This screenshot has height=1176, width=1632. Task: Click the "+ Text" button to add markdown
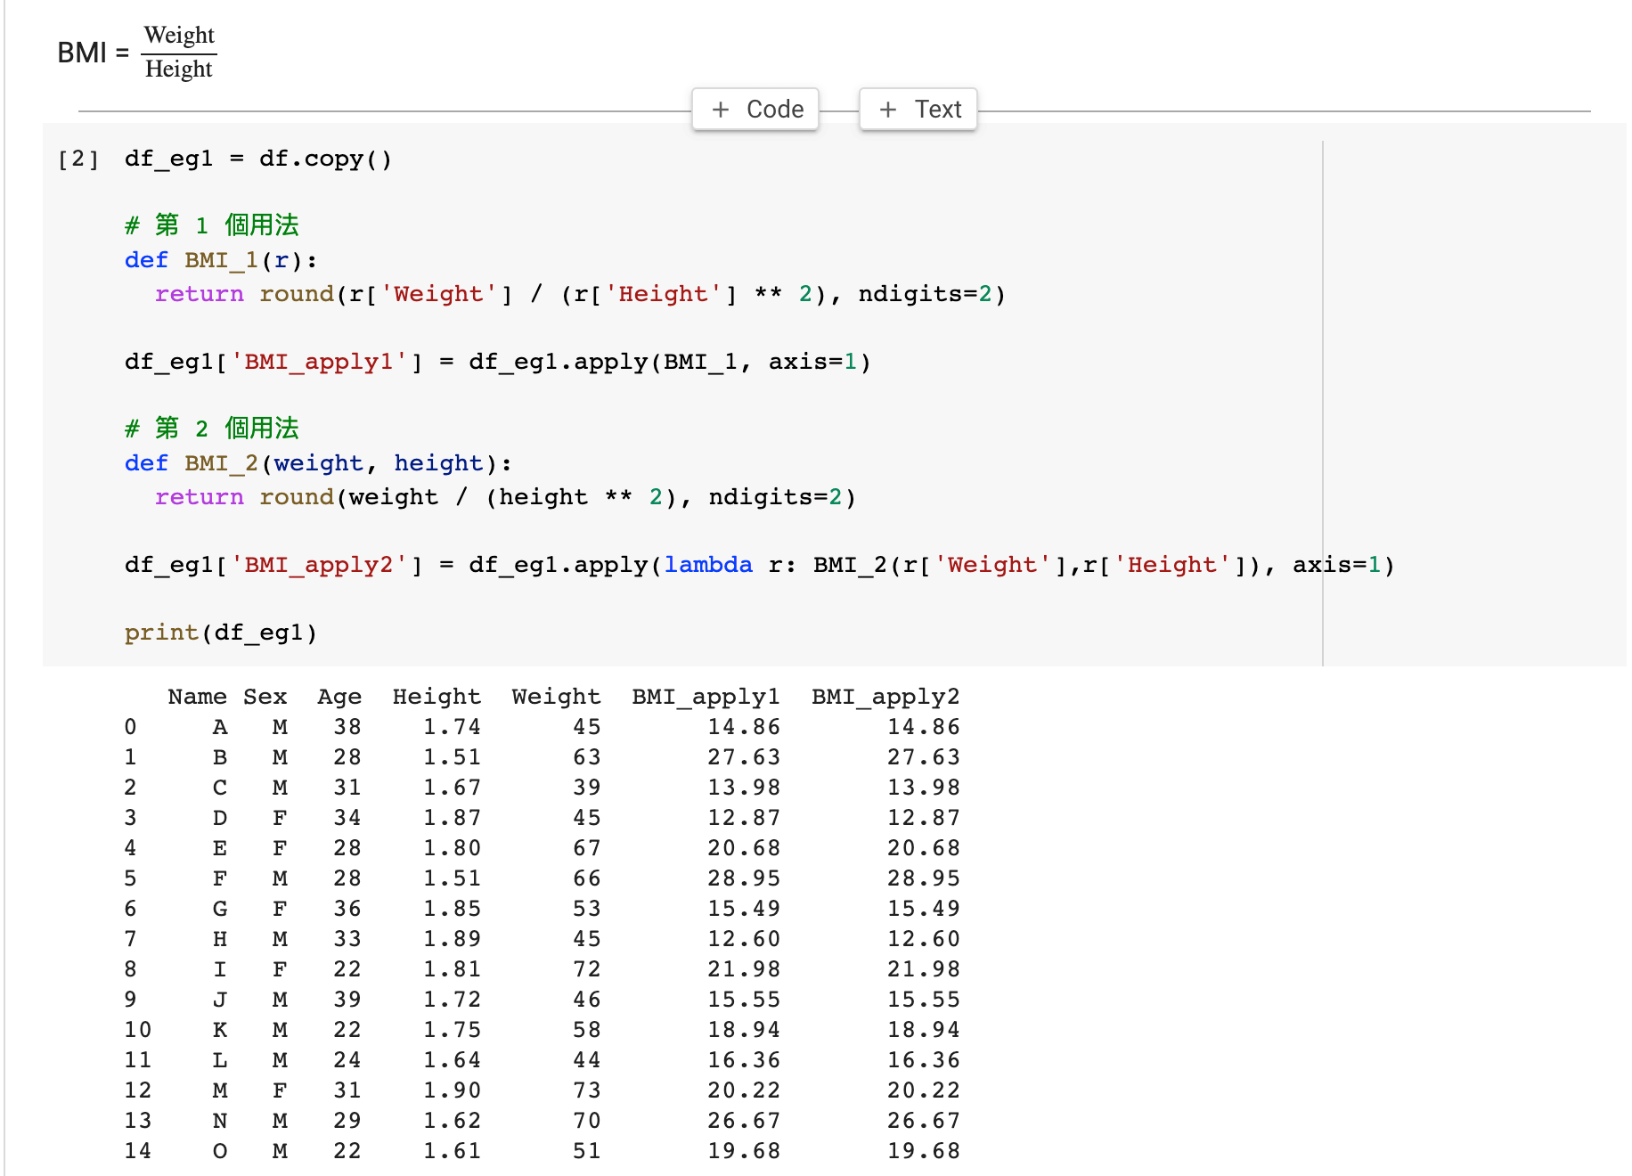pos(918,109)
